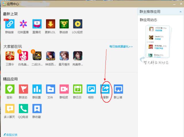Open the 客服反馈 feedback link
The height and width of the screenshot is (137, 184).
(x=10, y=135)
